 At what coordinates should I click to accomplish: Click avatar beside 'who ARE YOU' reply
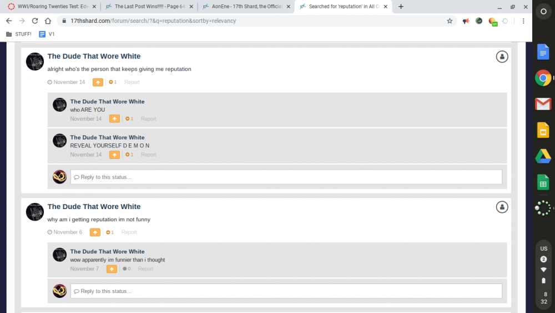pyautogui.click(x=59, y=105)
